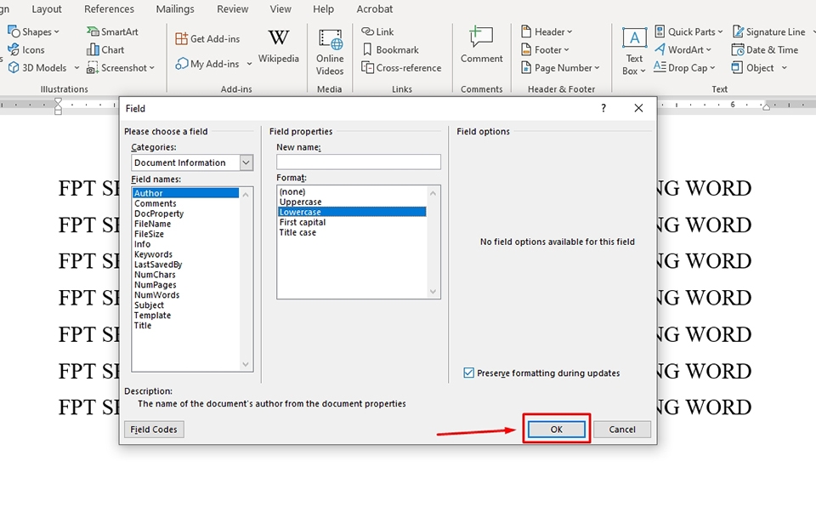Open Quick Parts menu
Viewport: 816px width, 524px height.
[688, 31]
